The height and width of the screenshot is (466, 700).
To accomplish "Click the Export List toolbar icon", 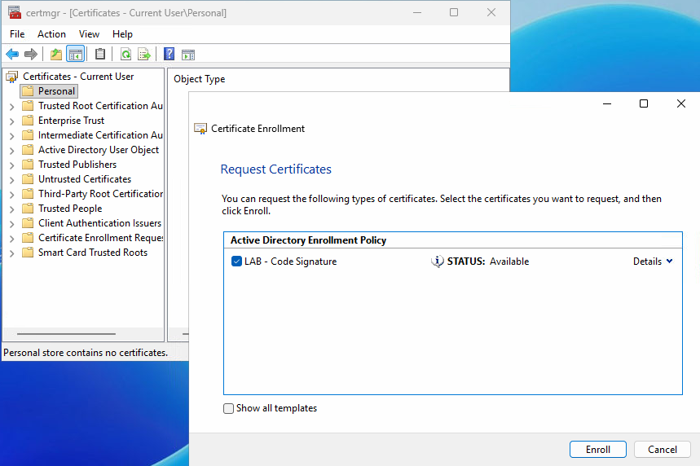I will pyautogui.click(x=144, y=55).
